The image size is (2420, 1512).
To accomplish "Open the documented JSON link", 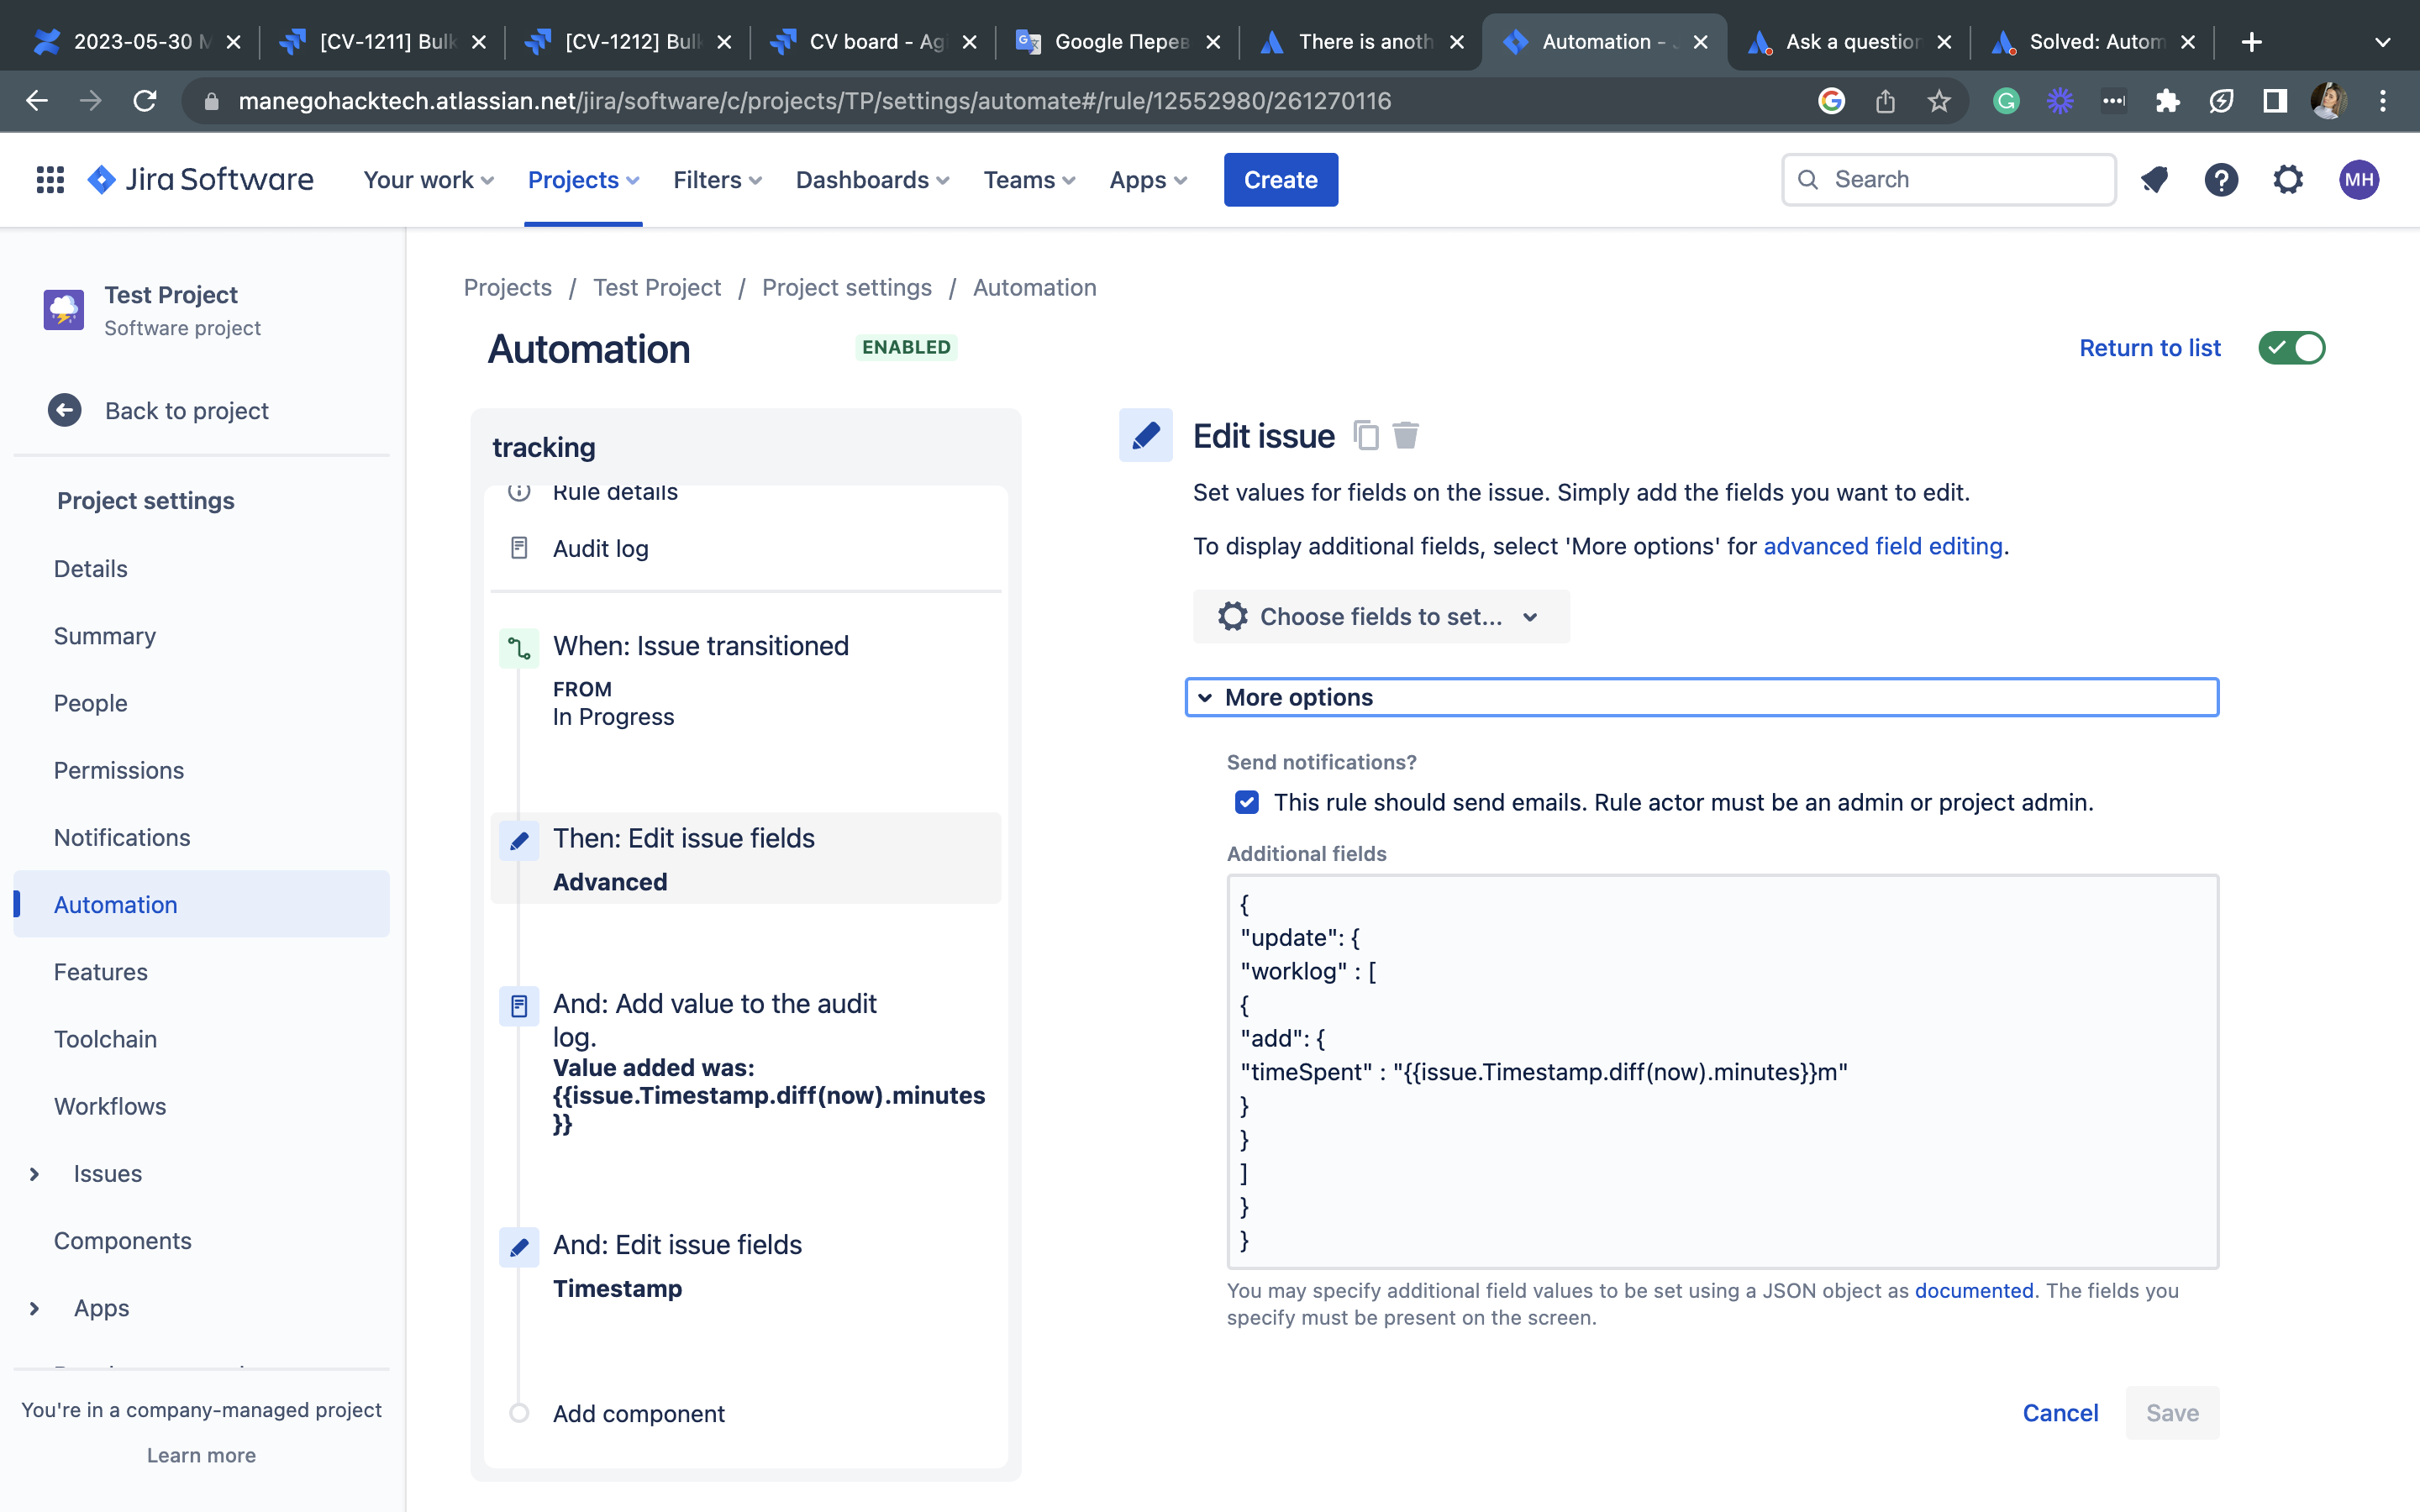I will [1973, 1290].
